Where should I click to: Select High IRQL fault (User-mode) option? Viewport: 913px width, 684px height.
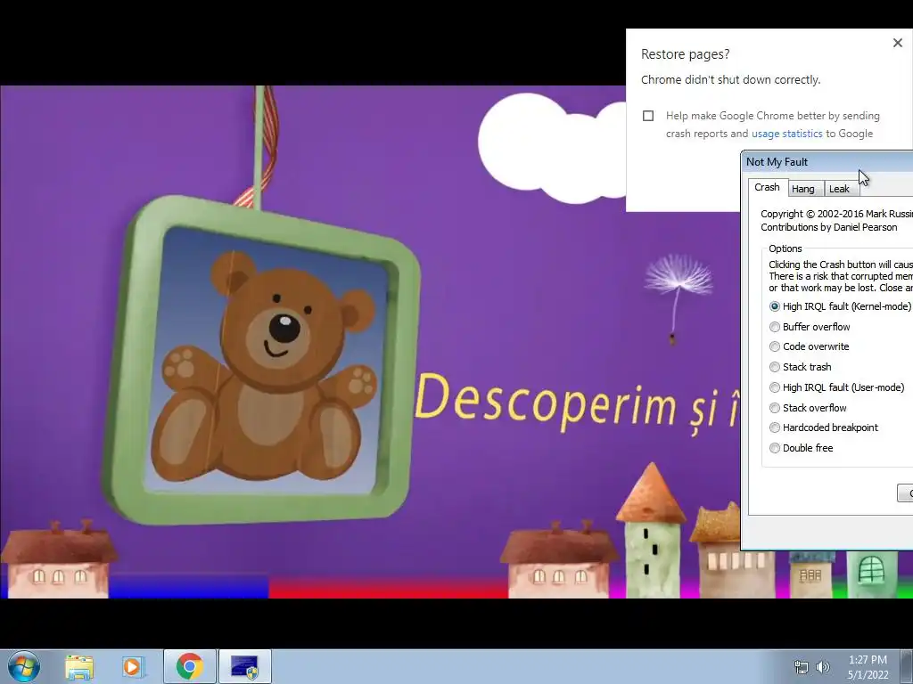click(836, 387)
